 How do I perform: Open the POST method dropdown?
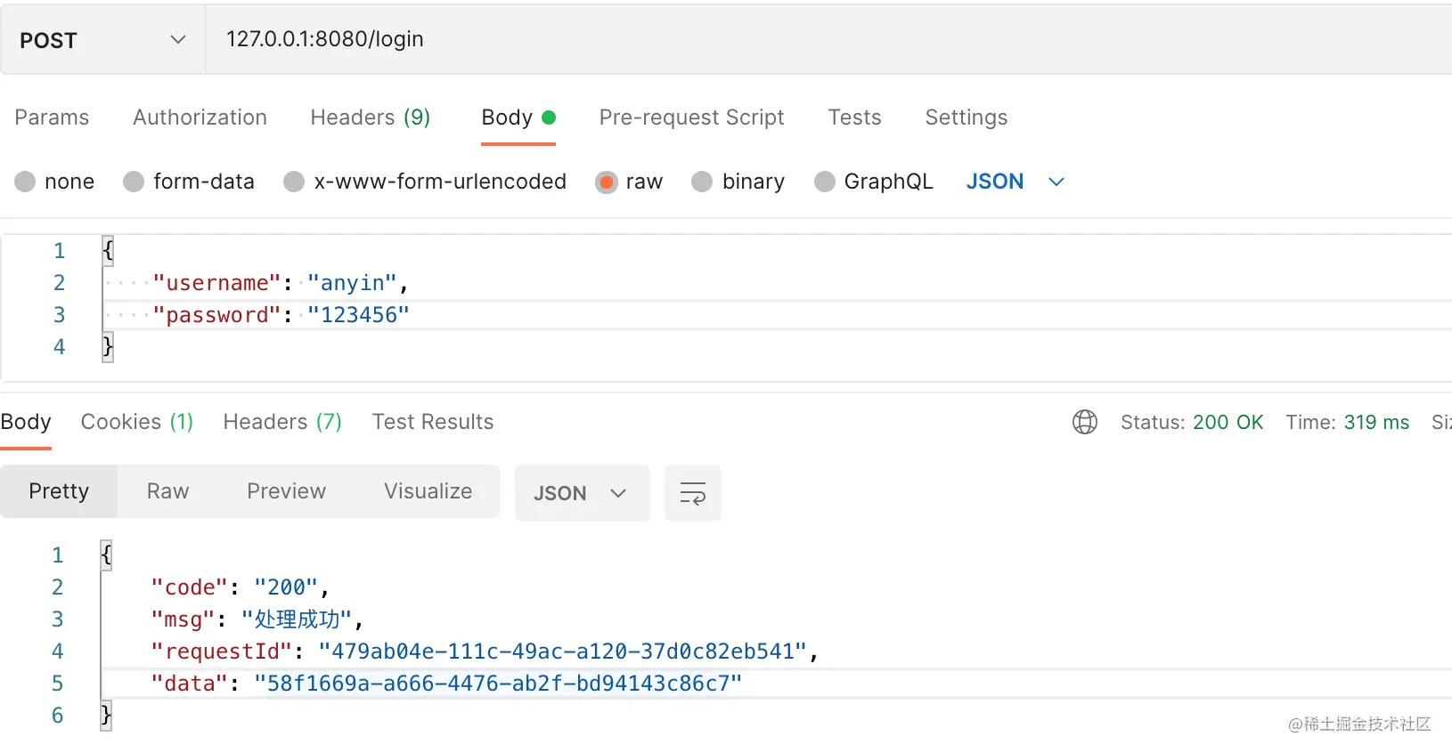pyautogui.click(x=102, y=40)
